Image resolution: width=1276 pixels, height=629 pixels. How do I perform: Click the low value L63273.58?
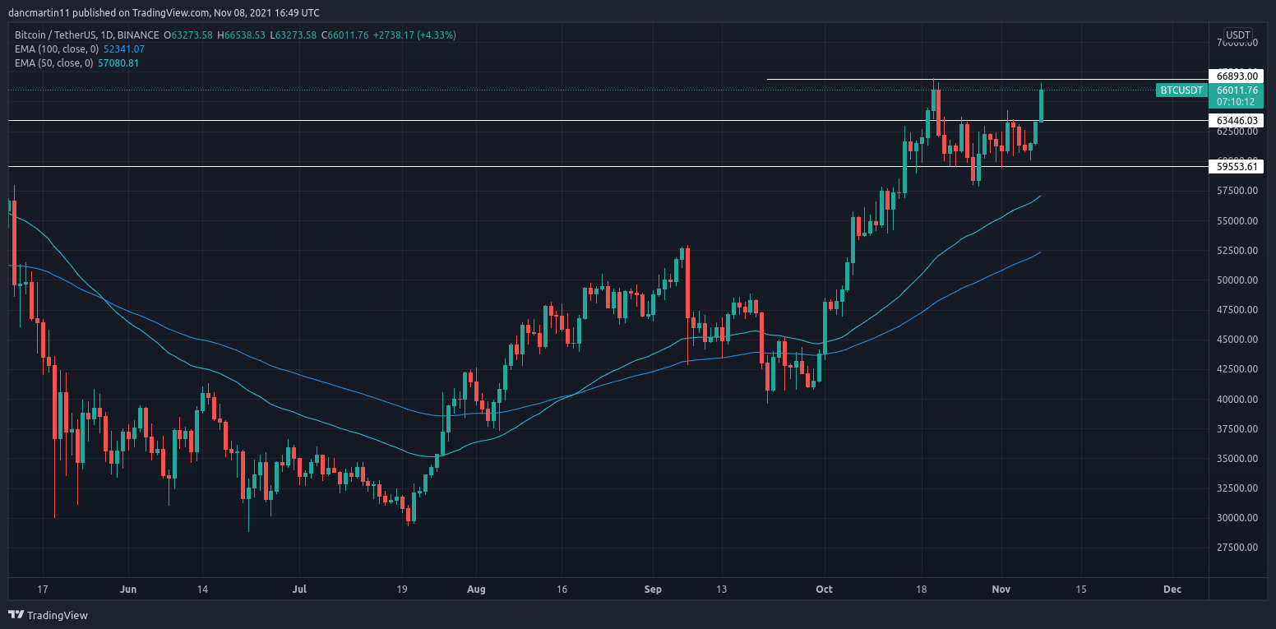click(294, 35)
